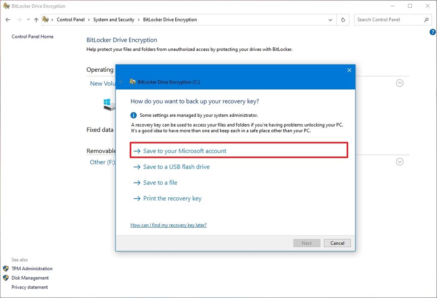
Task: Open Control Panel from the breadcrumb bar
Action: (x=71, y=20)
